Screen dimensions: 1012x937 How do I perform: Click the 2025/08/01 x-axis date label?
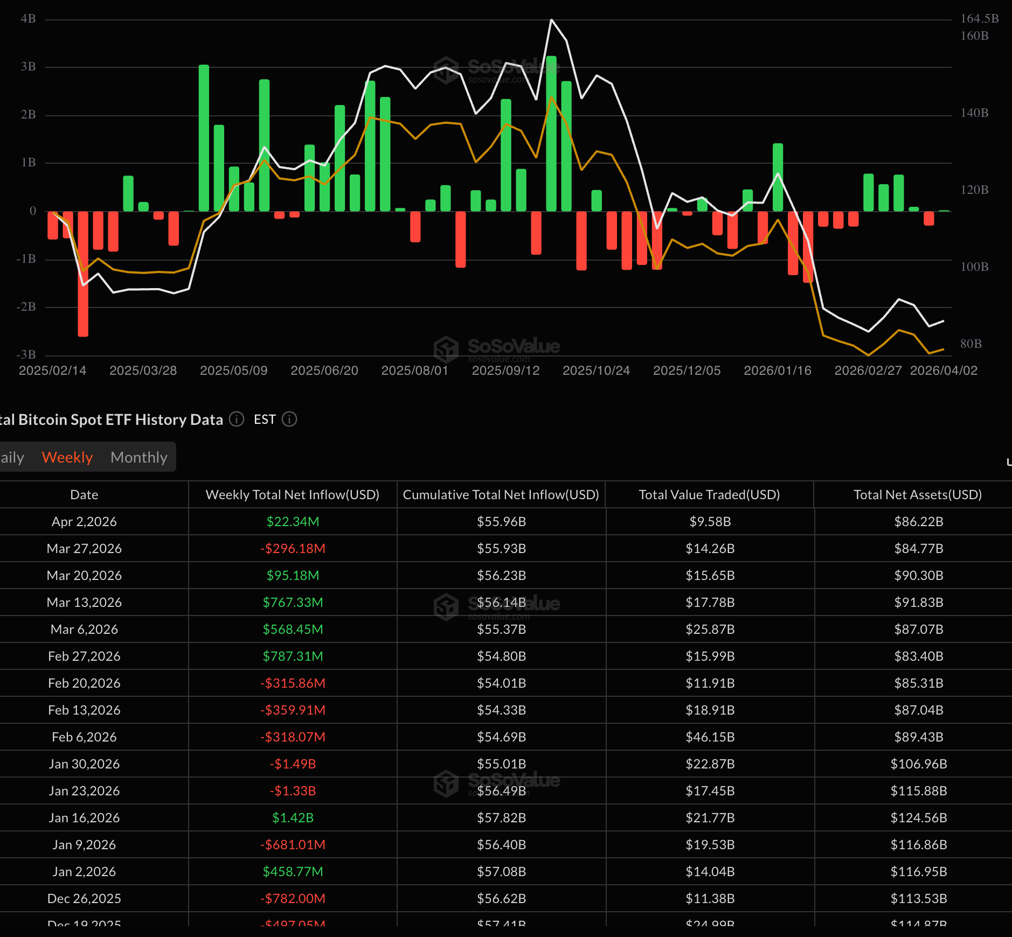(414, 370)
